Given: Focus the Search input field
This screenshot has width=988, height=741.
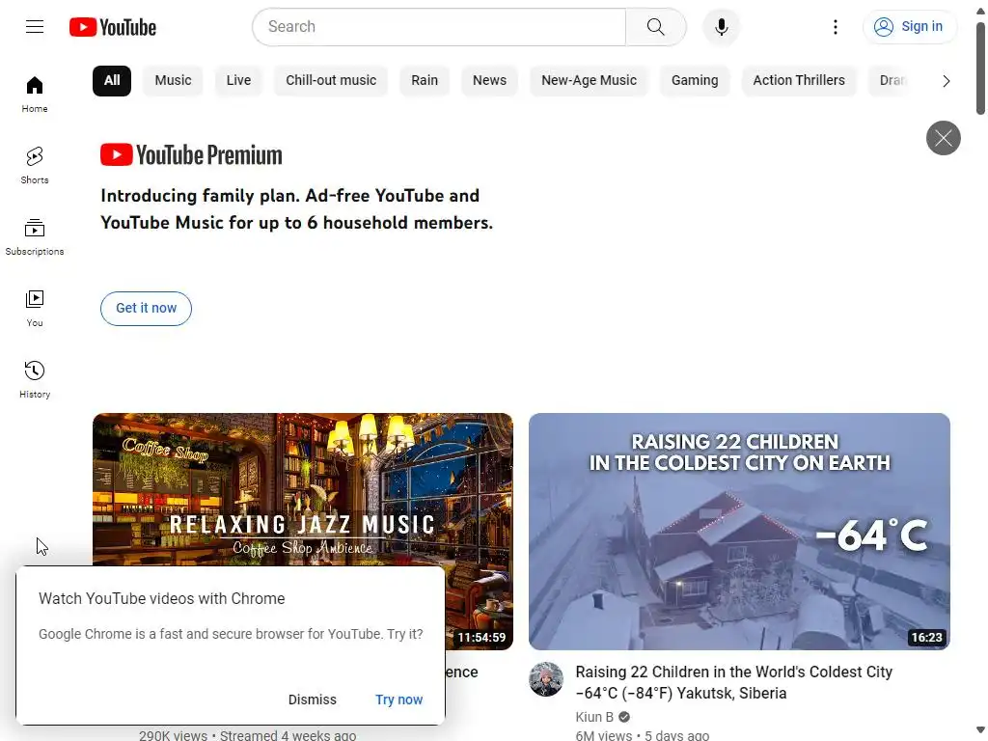Looking at the screenshot, I should tap(439, 26).
